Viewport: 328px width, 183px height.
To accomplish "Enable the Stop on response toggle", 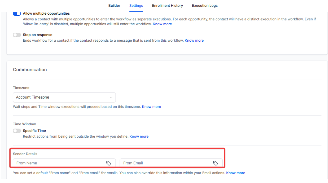I will 17,35.
